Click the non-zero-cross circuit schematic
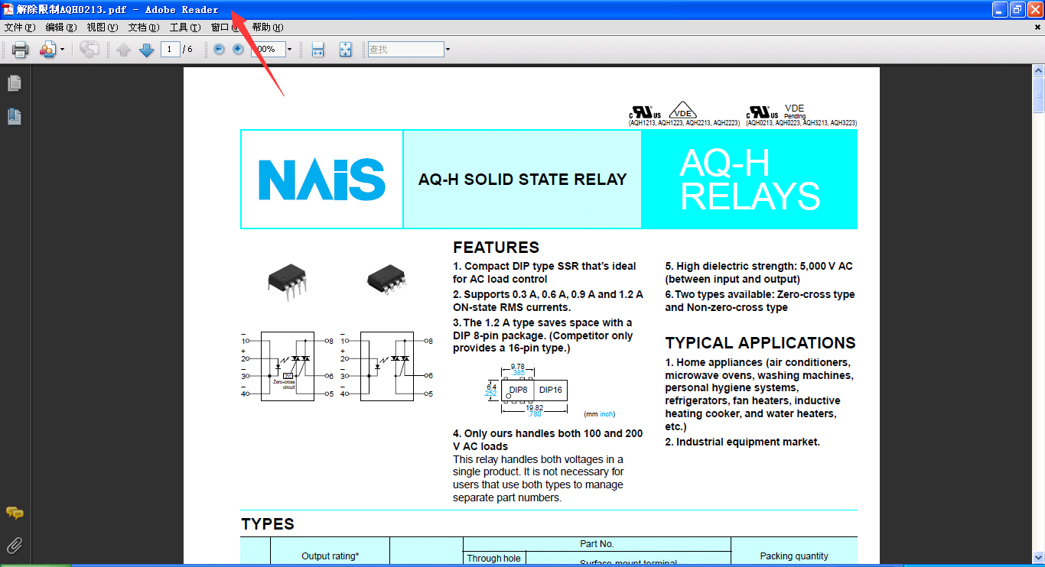This screenshot has height=567, width=1045. pyautogui.click(x=387, y=366)
